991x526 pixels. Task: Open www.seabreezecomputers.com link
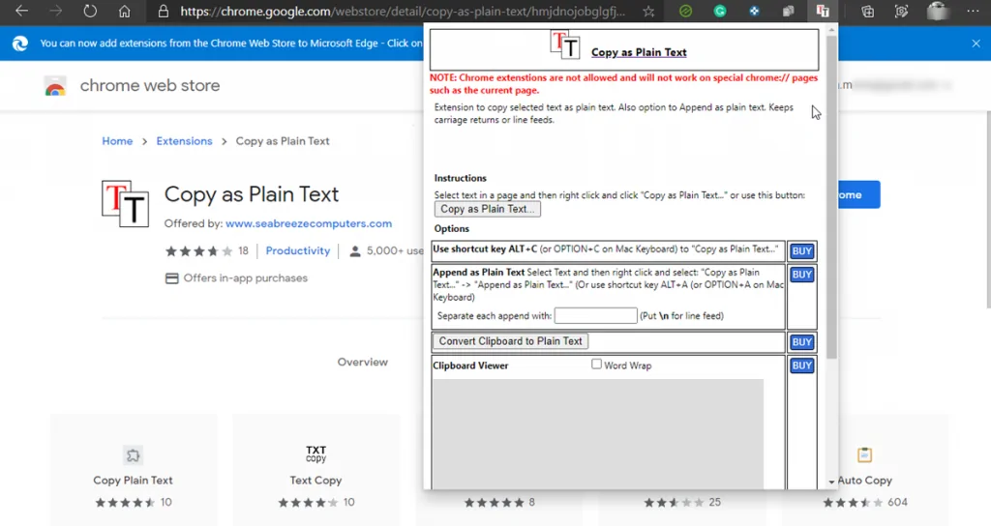pos(309,223)
